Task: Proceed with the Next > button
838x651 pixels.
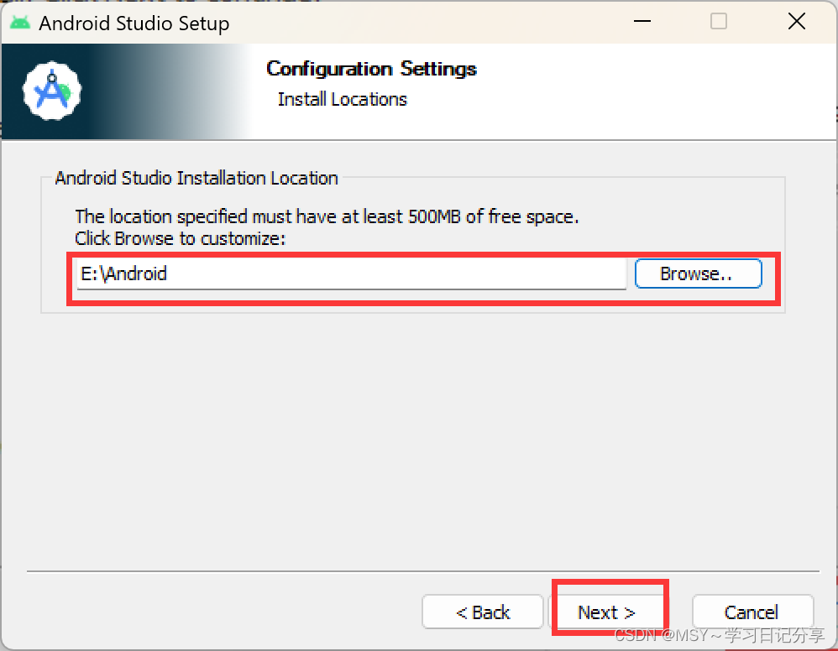Action: coord(606,612)
